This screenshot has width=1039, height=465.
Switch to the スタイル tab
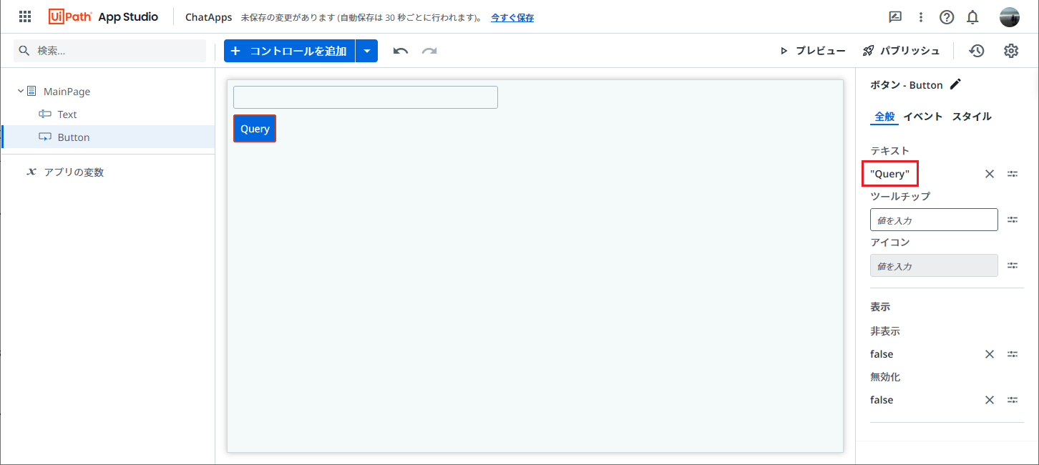(972, 117)
